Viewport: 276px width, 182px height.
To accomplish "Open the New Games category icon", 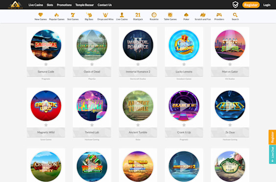I will [41, 15].
